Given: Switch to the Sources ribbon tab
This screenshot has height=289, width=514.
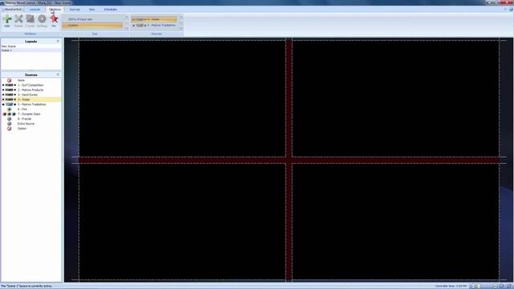Looking at the screenshot, I should [x=75, y=10].
